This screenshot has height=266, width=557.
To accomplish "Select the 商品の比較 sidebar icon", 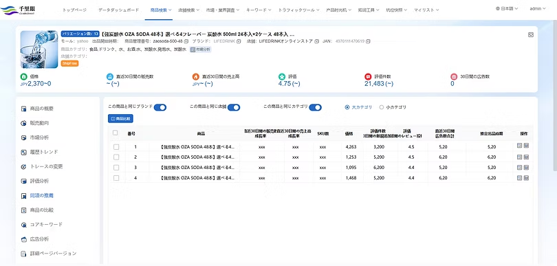I will click(x=24, y=210).
